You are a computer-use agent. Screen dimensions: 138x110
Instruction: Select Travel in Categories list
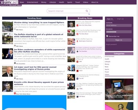pyautogui.click(x=107, y=72)
